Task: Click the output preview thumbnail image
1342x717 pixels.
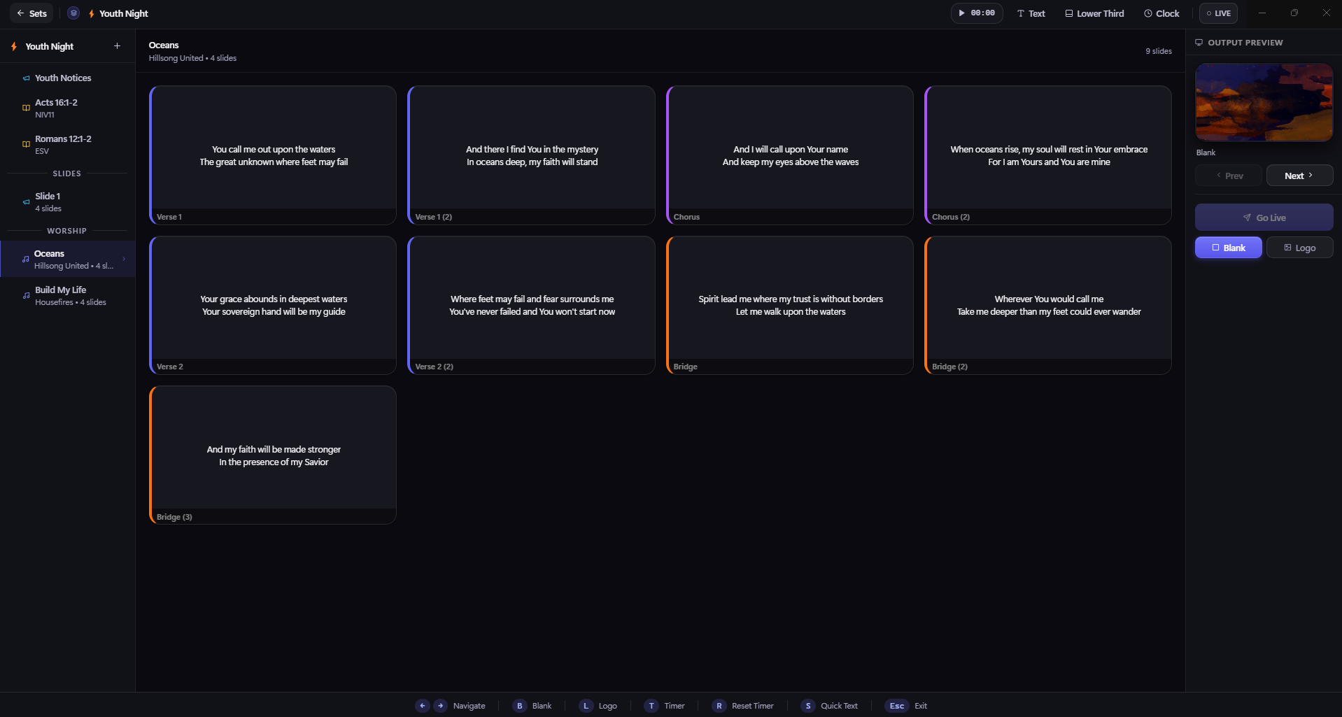Action: tap(1264, 102)
